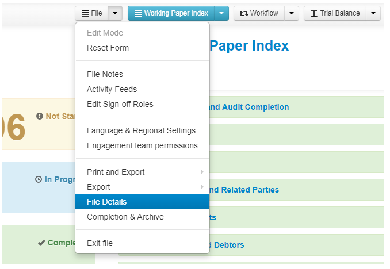
Task: Select File Details in the menu
Action: (107, 202)
